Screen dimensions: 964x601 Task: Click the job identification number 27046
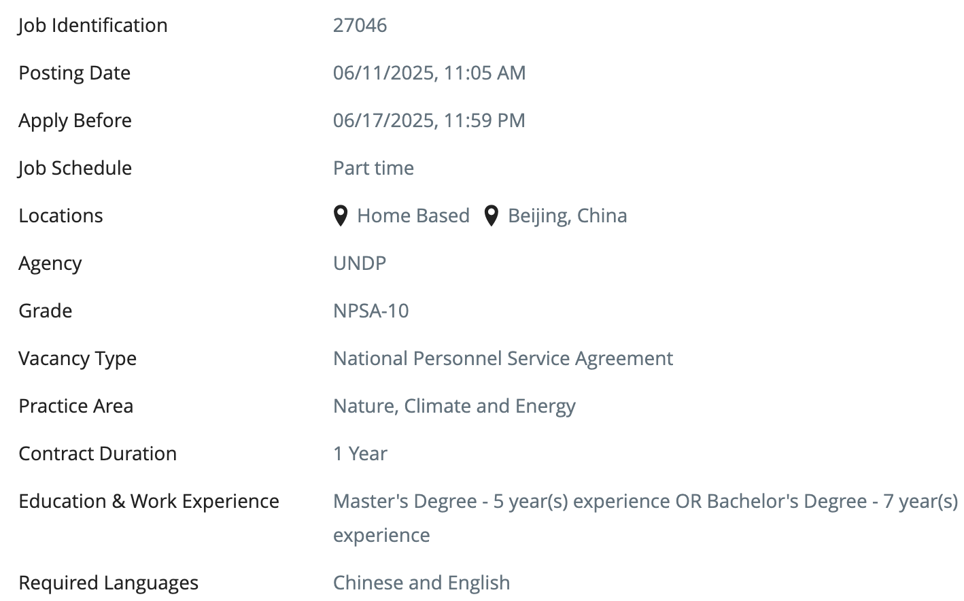[360, 25]
